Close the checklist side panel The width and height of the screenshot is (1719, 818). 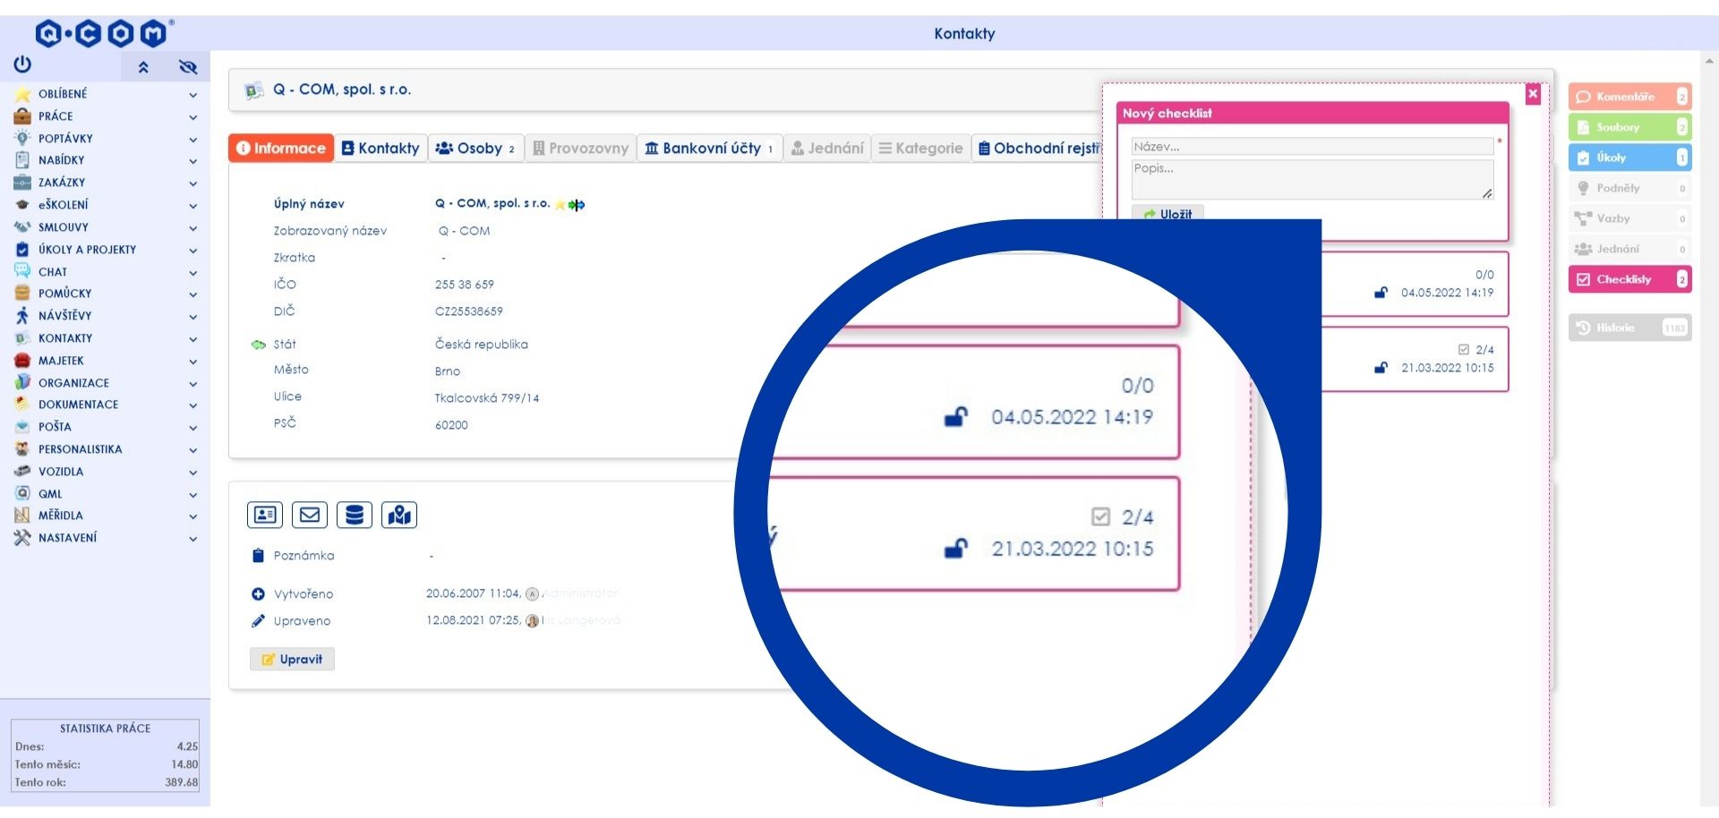[x=1533, y=93]
